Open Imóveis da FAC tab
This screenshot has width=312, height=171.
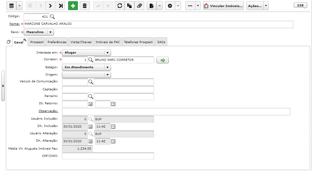(108, 42)
